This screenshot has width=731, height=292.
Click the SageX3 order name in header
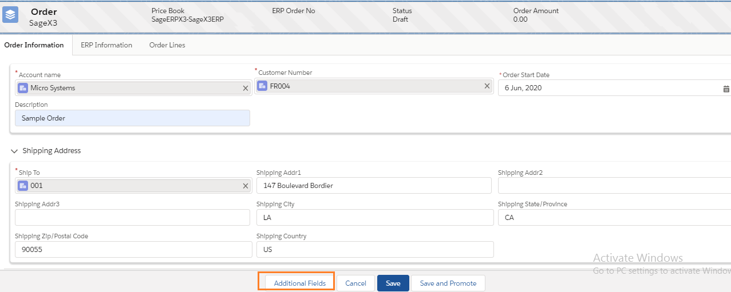(x=44, y=23)
